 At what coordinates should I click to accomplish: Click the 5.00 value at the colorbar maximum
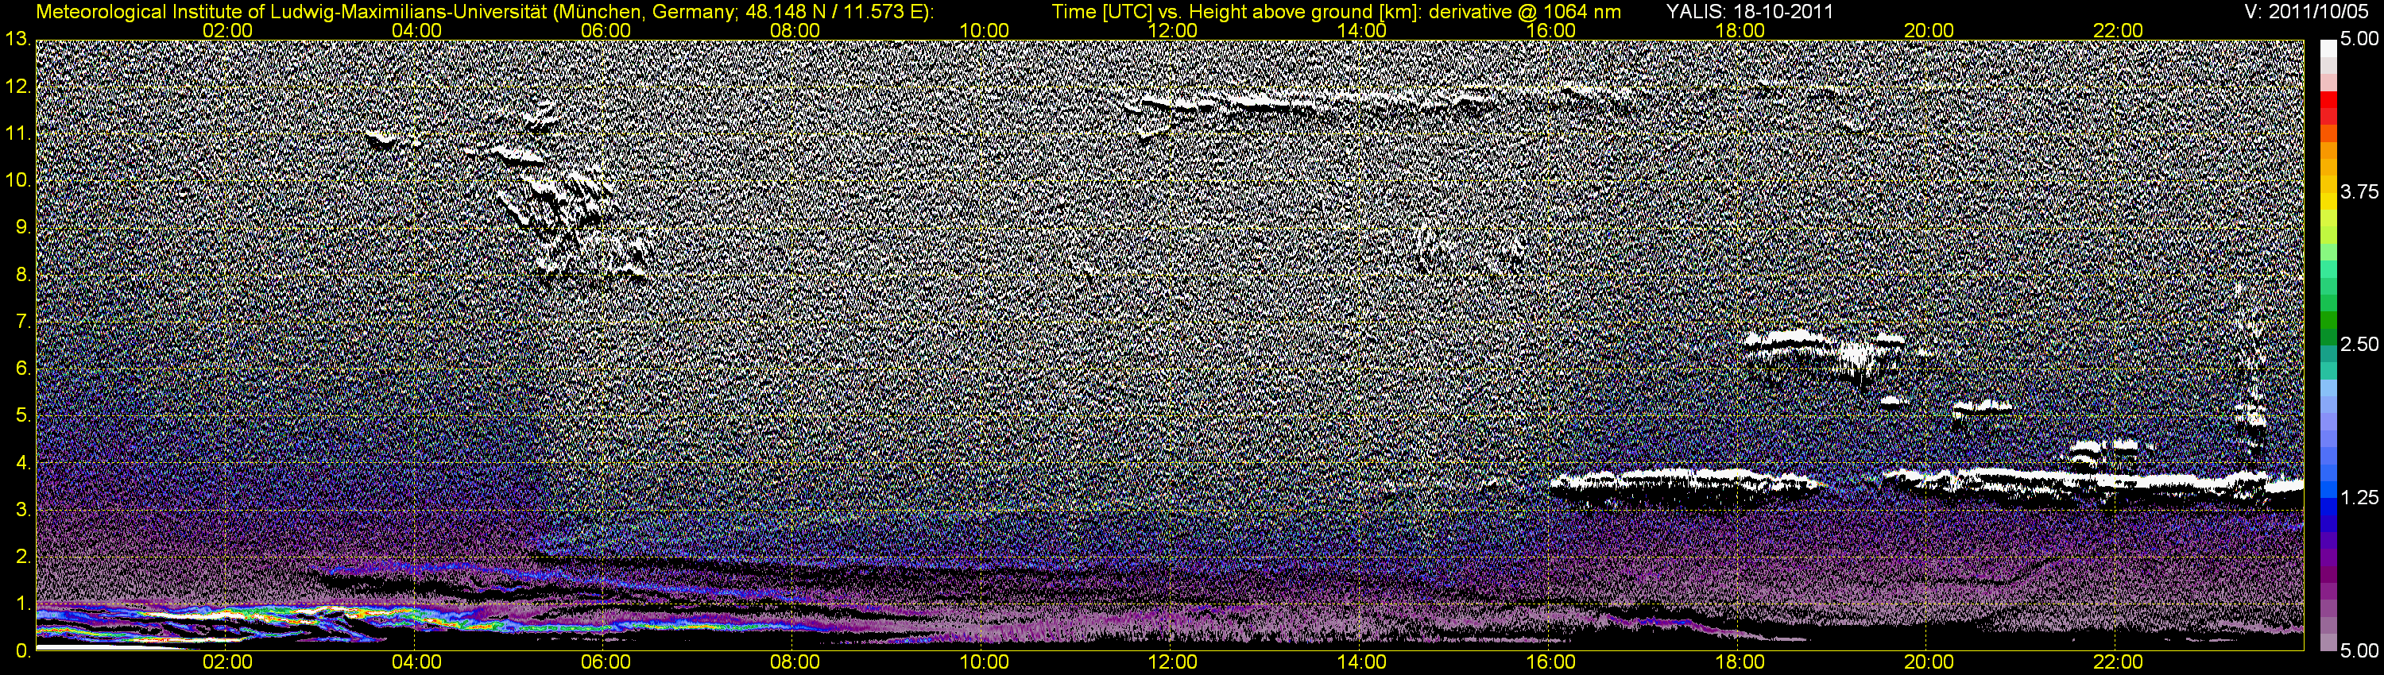point(2359,40)
